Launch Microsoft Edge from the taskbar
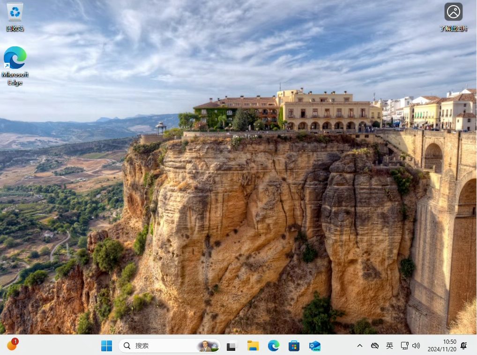 (274, 346)
